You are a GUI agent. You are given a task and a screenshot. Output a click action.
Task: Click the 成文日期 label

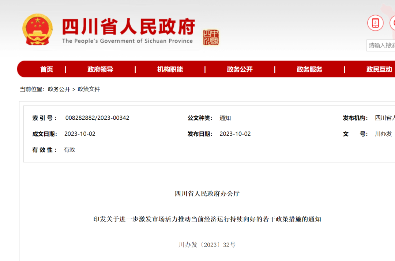(45, 134)
